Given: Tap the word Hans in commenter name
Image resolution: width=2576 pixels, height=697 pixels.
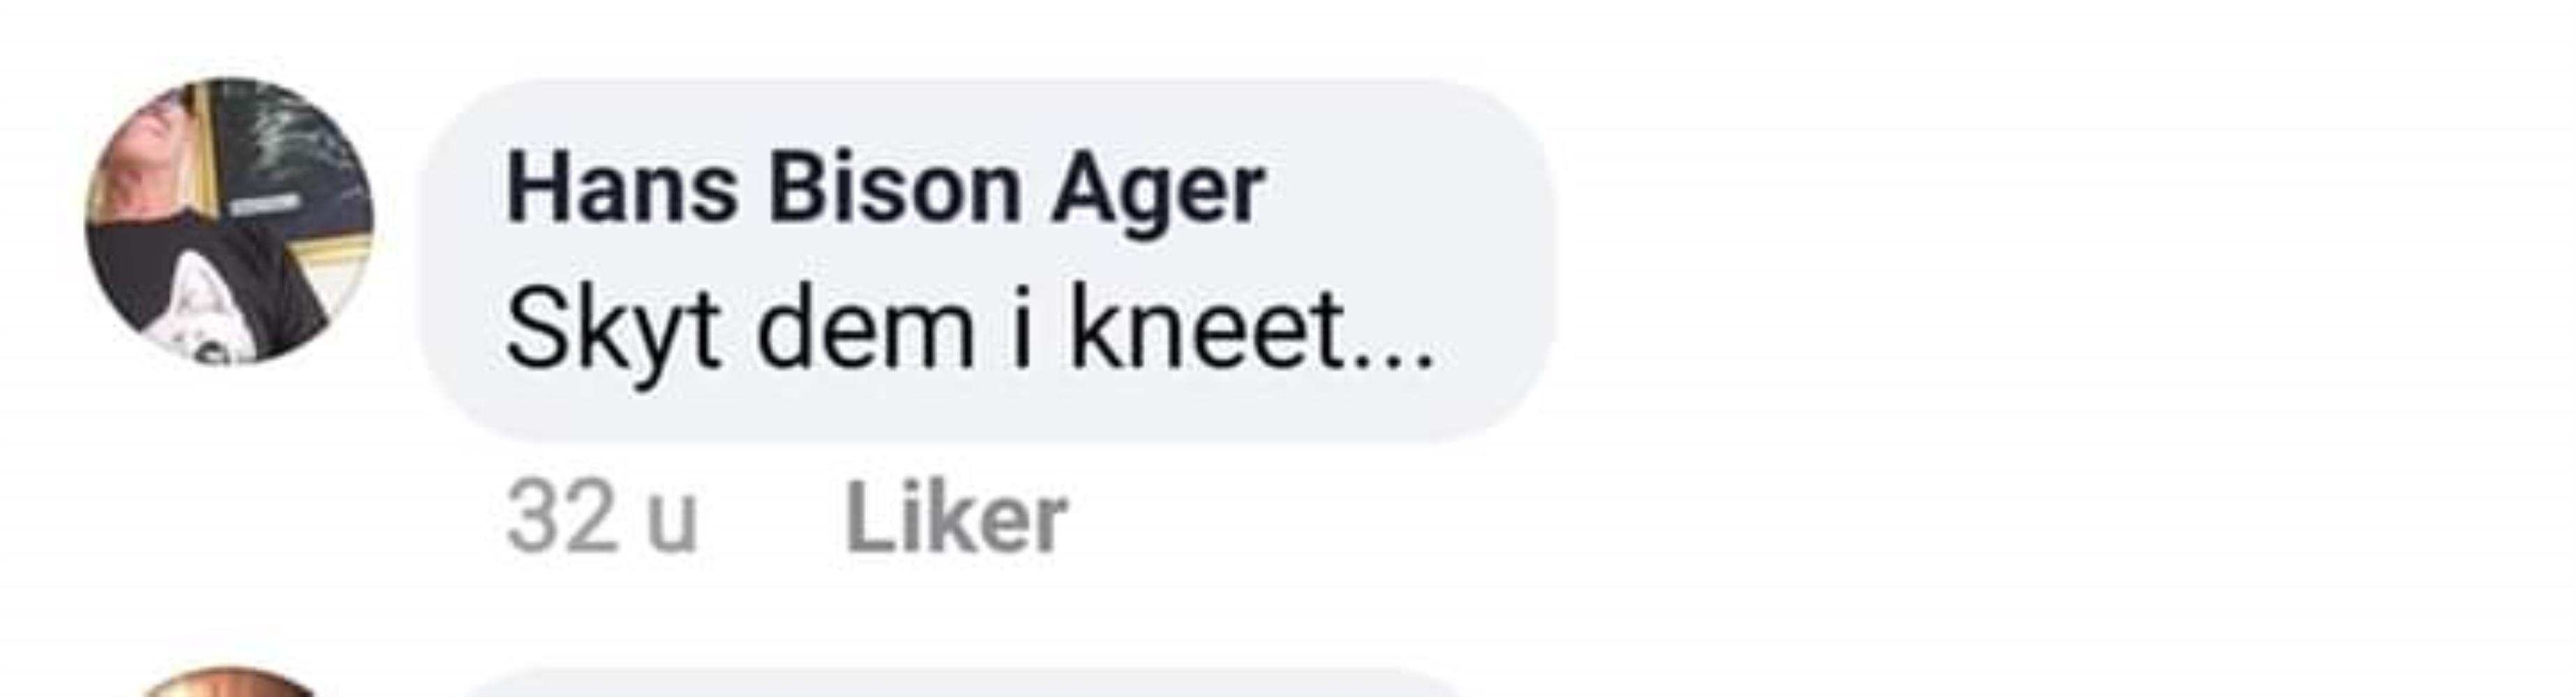Looking at the screenshot, I should (x=621, y=187).
